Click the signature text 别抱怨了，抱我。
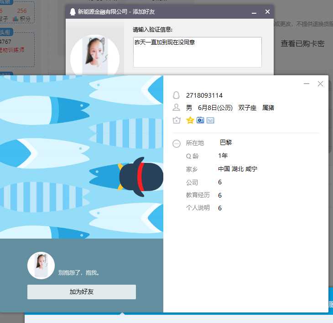This screenshot has width=333, height=323. pyautogui.click(x=78, y=273)
